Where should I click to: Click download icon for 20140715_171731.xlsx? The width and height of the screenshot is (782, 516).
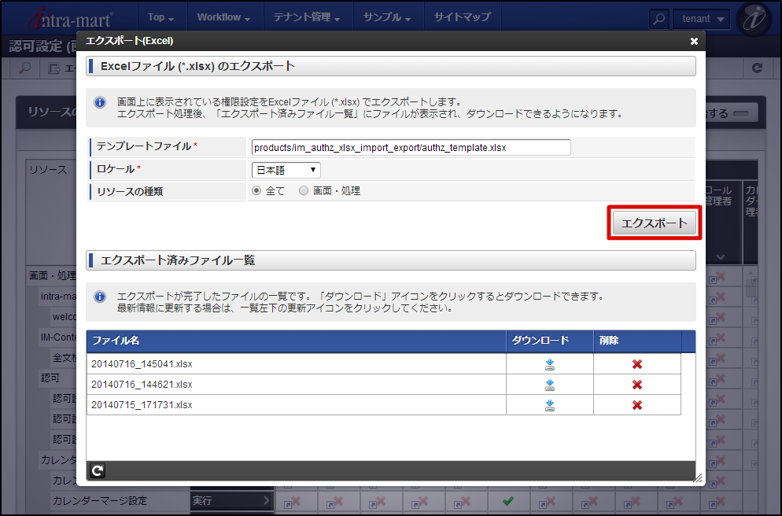[x=549, y=405]
